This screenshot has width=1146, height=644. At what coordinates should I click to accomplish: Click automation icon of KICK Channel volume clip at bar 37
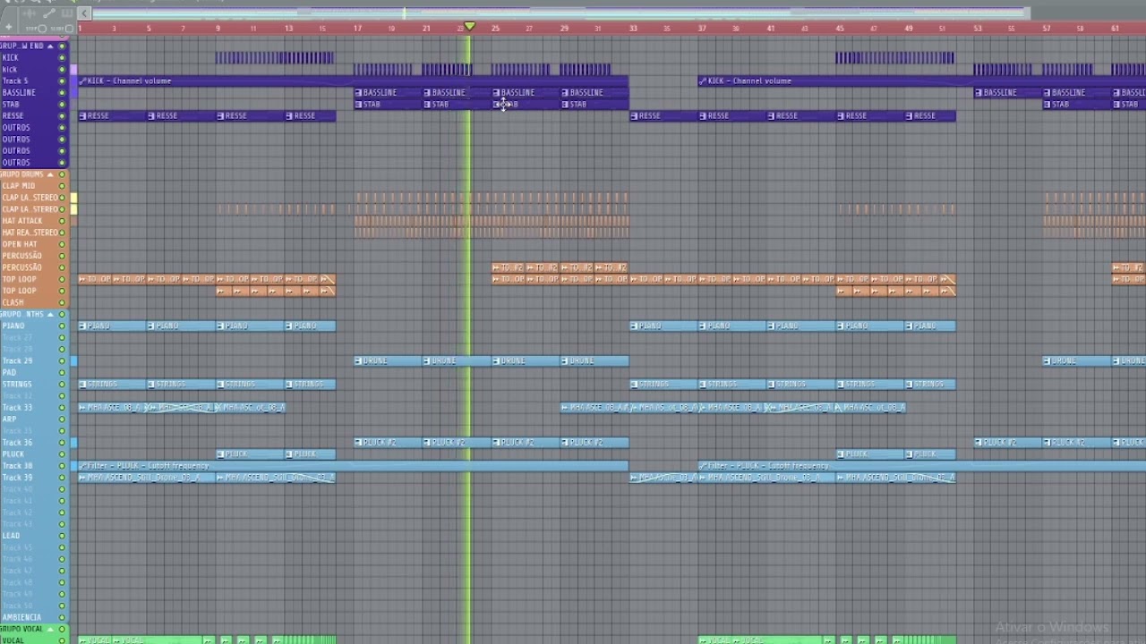click(x=703, y=80)
